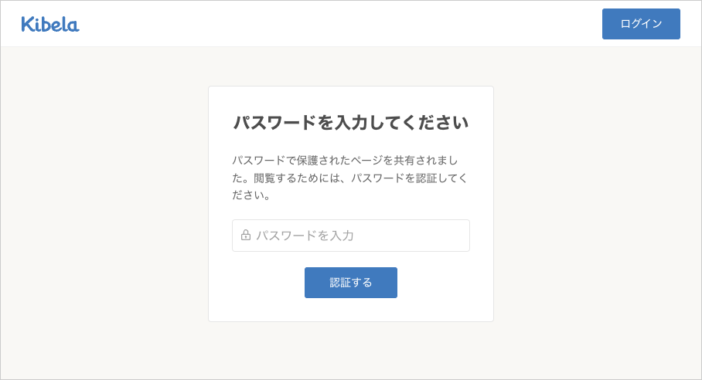Click the lock icon in password field
This screenshot has height=380, width=702.
click(246, 236)
